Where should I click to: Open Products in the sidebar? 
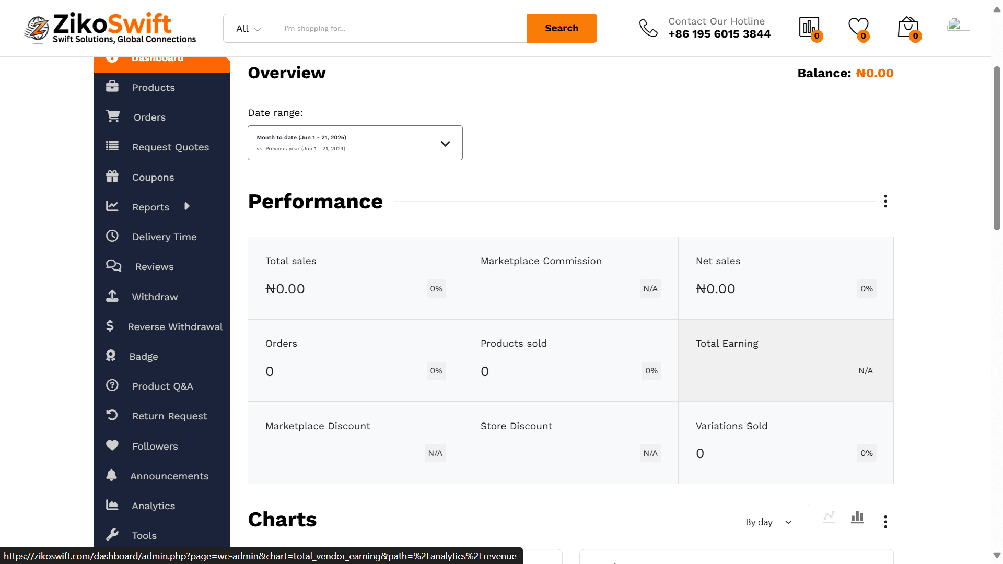162,87
